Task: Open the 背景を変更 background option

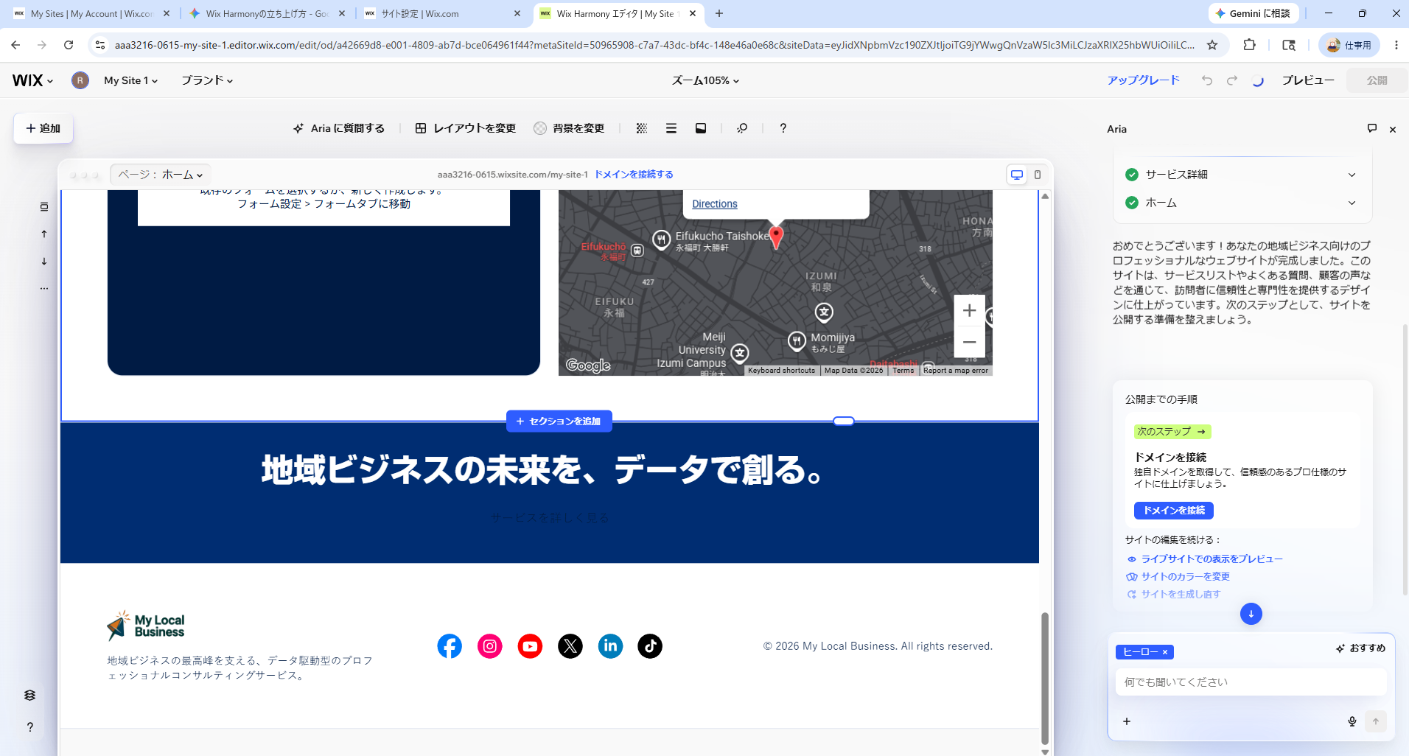Action: pyautogui.click(x=569, y=128)
